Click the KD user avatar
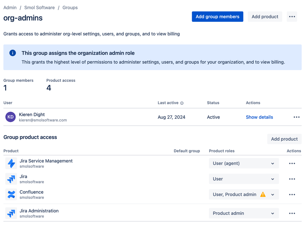Viewport: 307px width, 228px height. tap(10, 117)
